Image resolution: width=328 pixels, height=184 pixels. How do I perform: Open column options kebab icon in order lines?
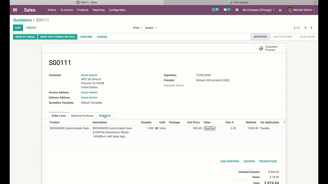coord(284,122)
